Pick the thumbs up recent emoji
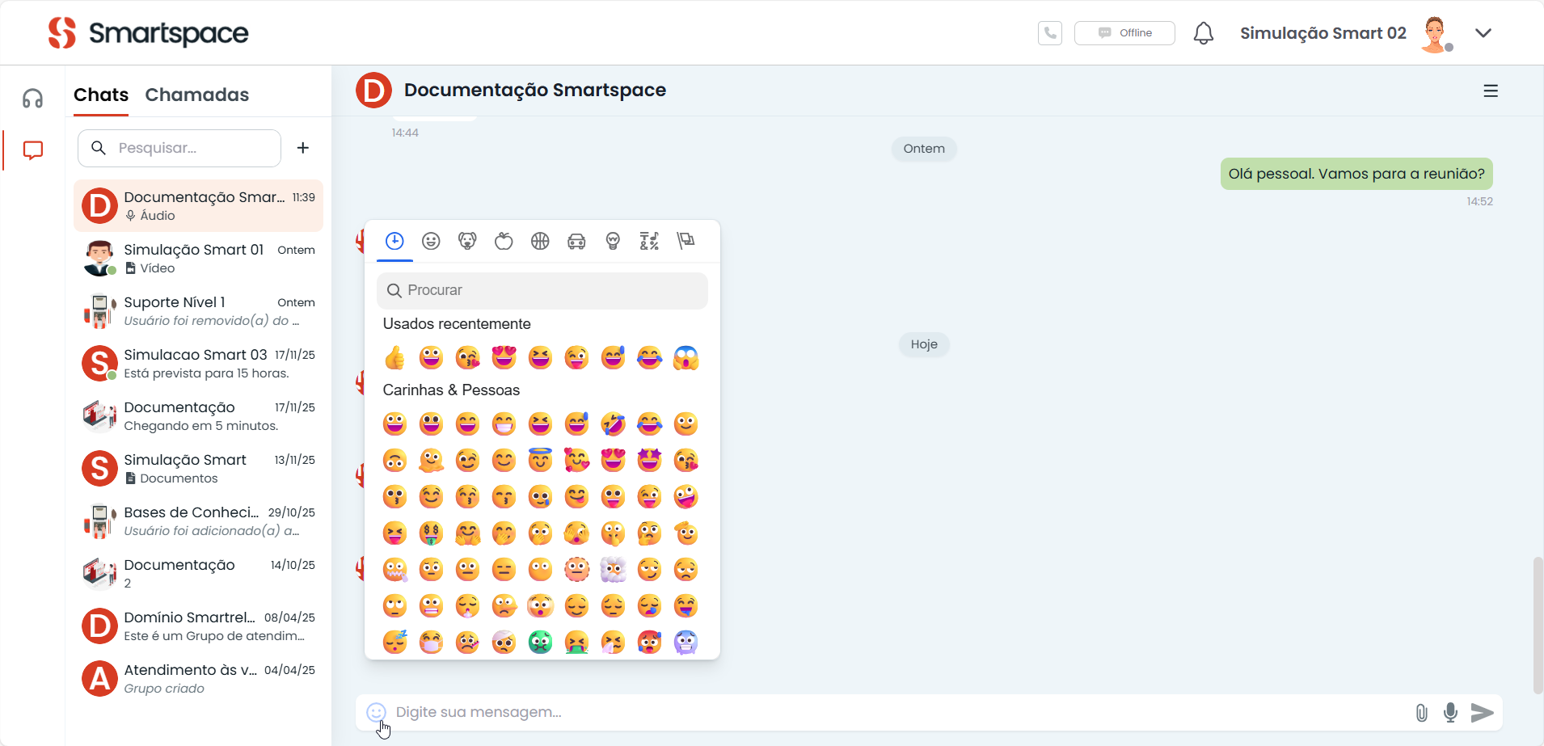The width and height of the screenshot is (1544, 746). (394, 357)
